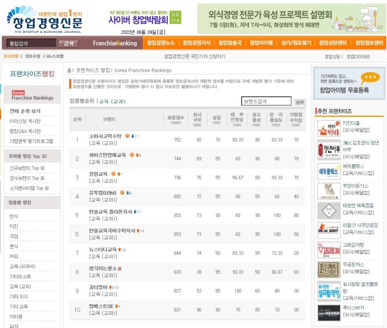Click the Louis Burger 루이스버거 logo
Viewport: 387px width, 328px height.
tap(329, 313)
